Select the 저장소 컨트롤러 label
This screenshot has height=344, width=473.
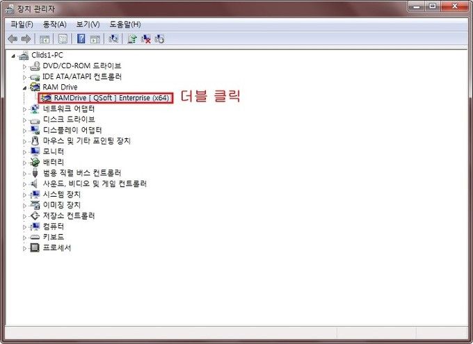coord(69,216)
